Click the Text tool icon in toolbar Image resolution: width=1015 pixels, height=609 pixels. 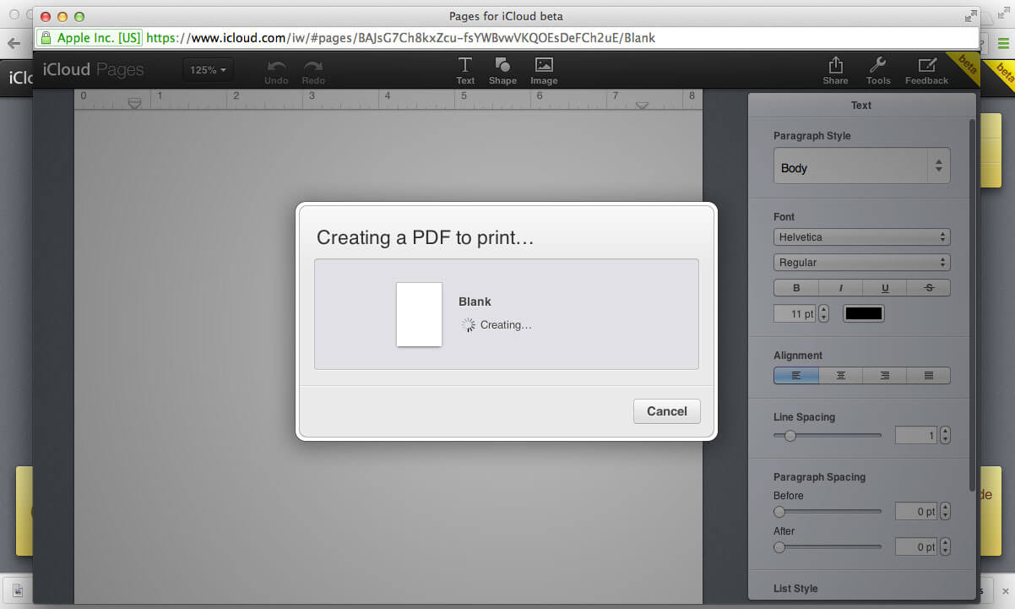pyautogui.click(x=465, y=66)
